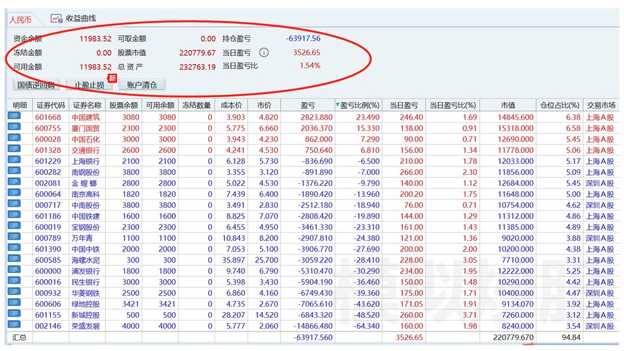Open details icon for 中国中铁 row
This screenshot has width=624, height=351.
[14, 248]
